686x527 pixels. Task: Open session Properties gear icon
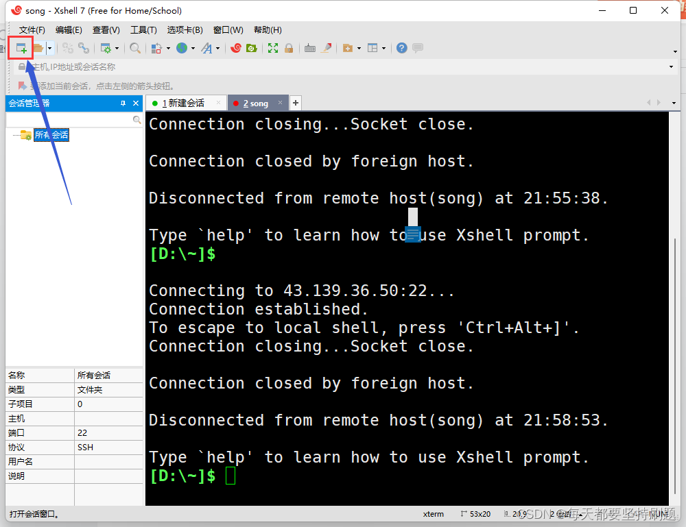pos(106,48)
